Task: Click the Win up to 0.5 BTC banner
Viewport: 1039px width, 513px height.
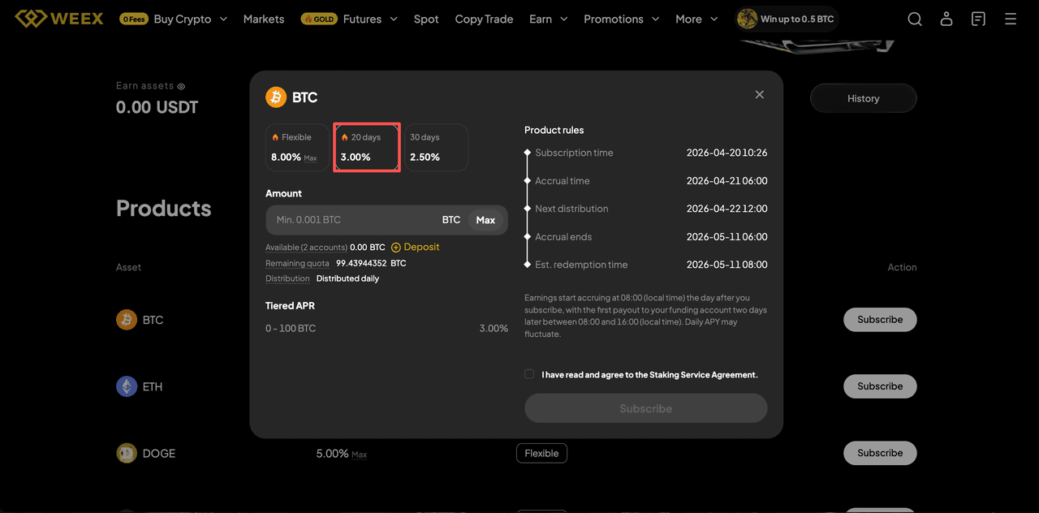Action: 787,19
